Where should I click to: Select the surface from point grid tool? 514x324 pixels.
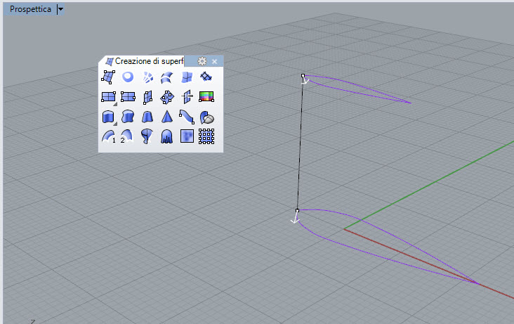[x=206, y=136]
